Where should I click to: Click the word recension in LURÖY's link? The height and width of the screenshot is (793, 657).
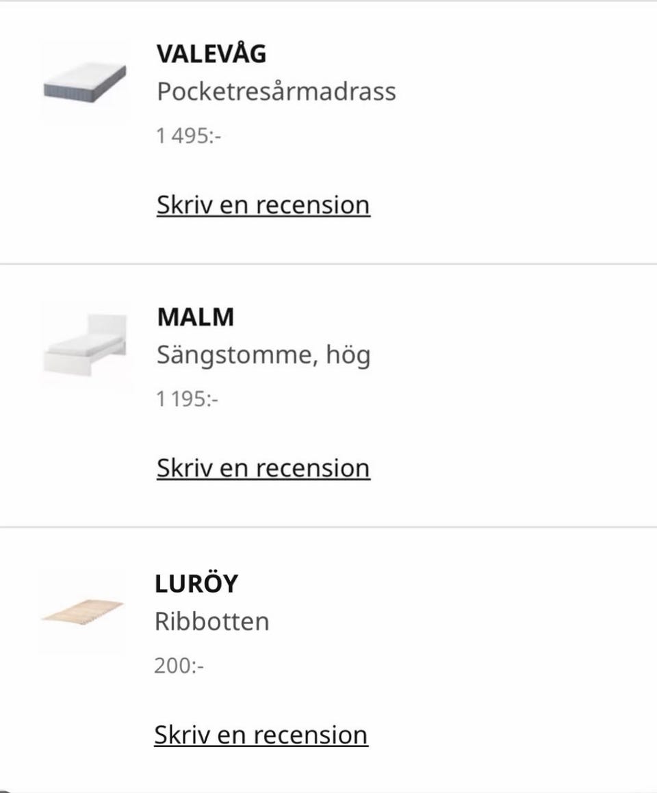(311, 735)
